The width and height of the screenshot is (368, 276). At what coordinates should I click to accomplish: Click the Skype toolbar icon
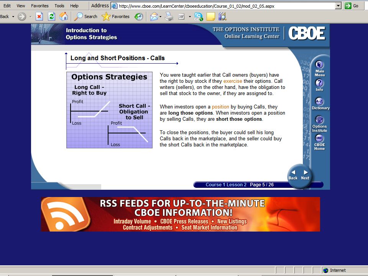[x=198, y=16]
